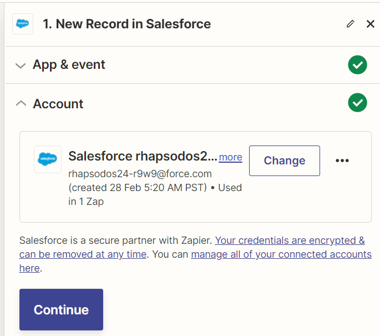380x336 pixels.
Task: Show full account name via more link
Action: pyautogui.click(x=230, y=157)
